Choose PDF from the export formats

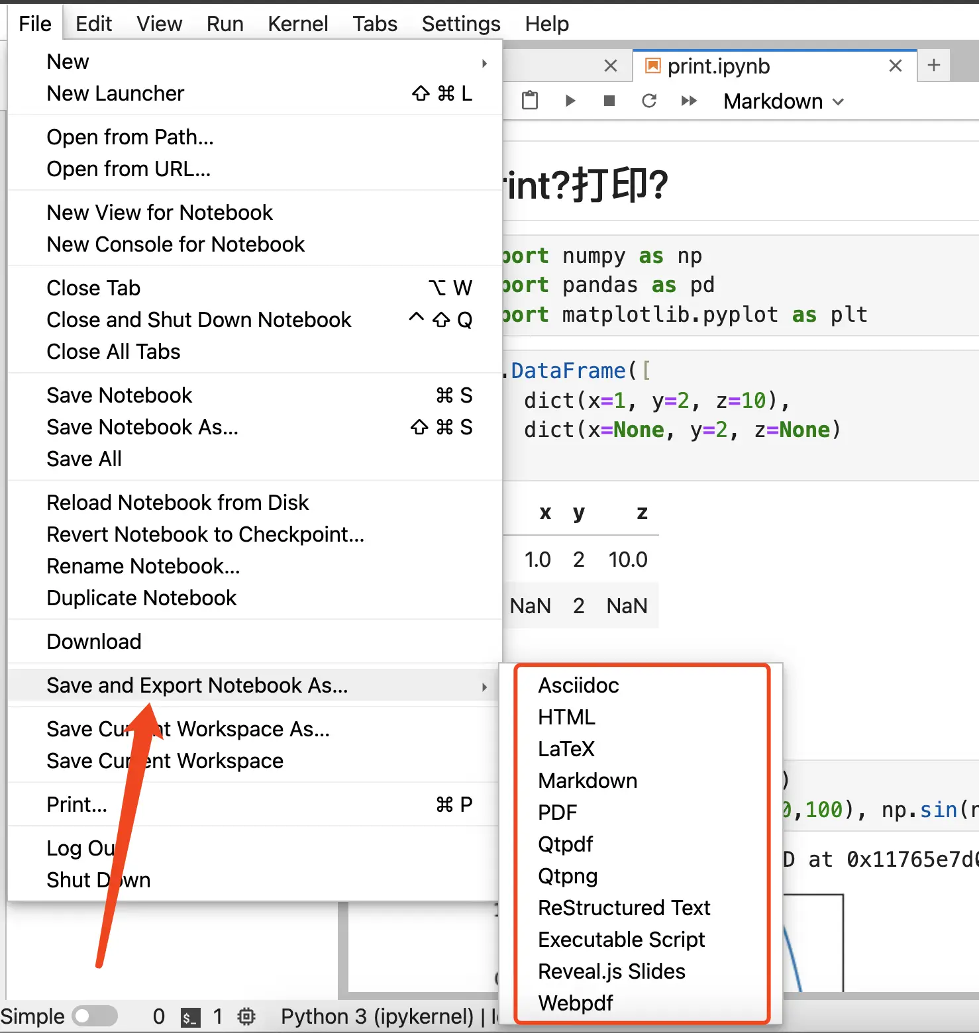[557, 812]
